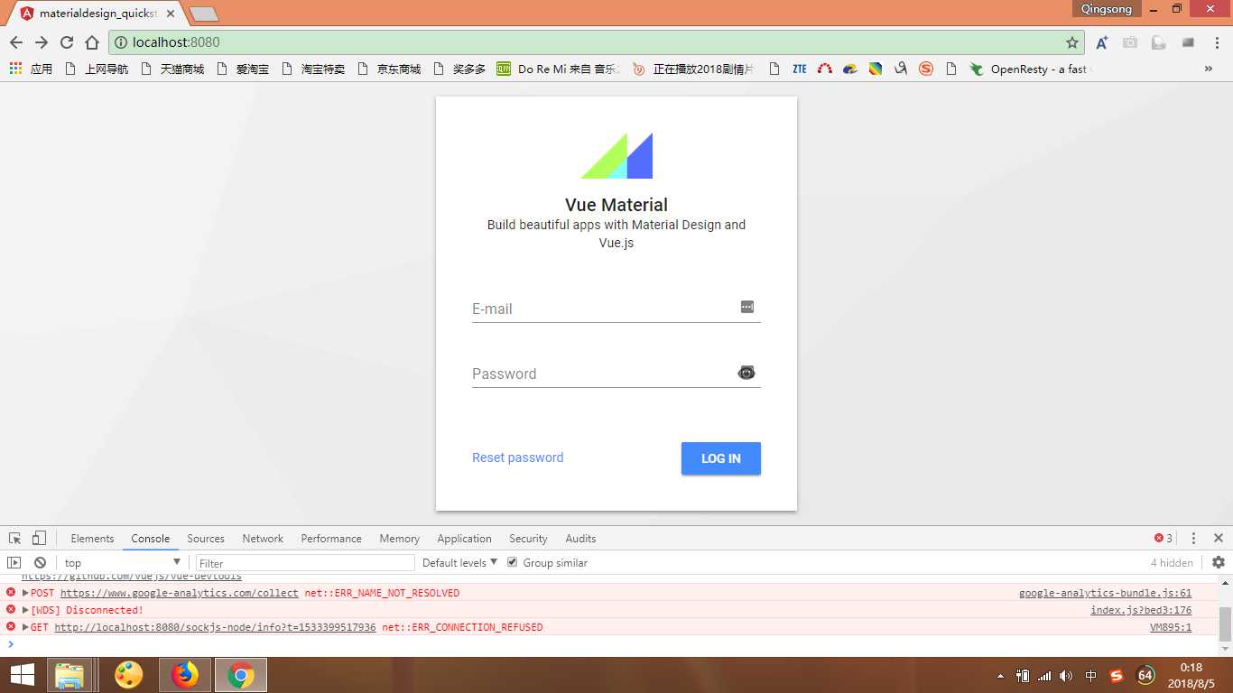Show more bookmarks with the chevron
Viewport: 1233px width, 693px height.
[1209, 69]
